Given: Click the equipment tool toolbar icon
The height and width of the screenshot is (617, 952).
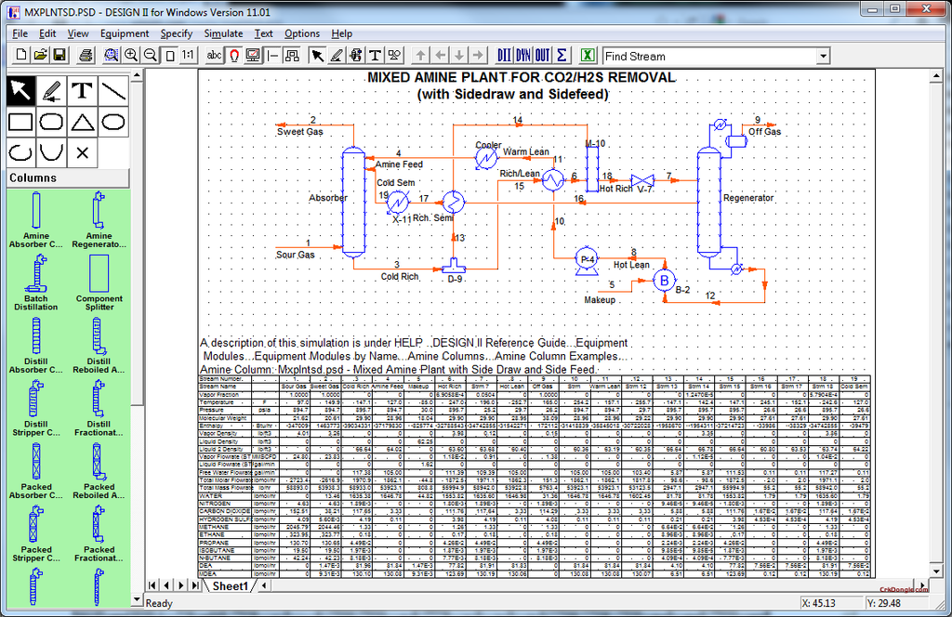Looking at the screenshot, I should pos(356,55).
